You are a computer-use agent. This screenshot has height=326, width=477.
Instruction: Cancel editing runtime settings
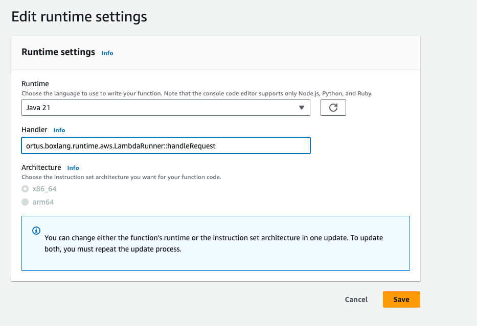click(356, 299)
